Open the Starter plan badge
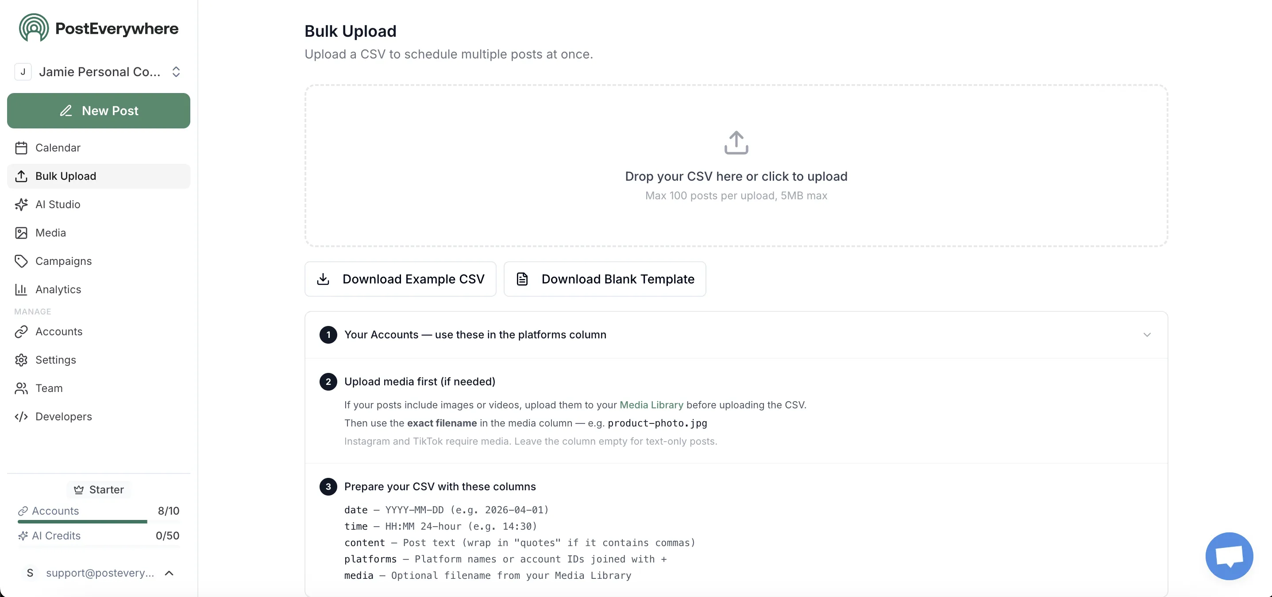The image size is (1272, 597). 98,489
